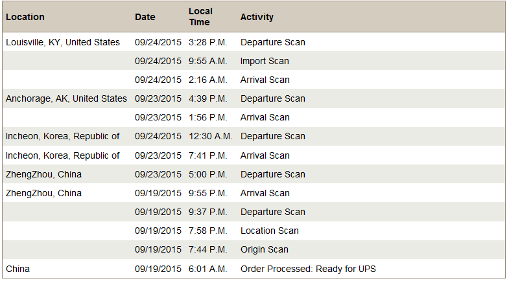Click the Location Scan activity text
The image size is (507, 283).
pyautogui.click(x=269, y=231)
